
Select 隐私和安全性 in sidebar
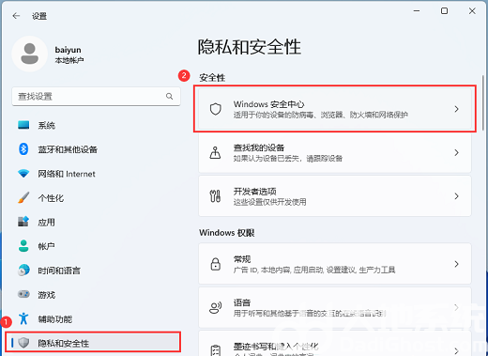93,343
